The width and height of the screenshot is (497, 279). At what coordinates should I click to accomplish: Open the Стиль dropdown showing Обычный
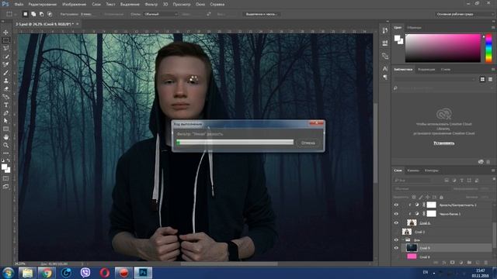click(x=161, y=14)
